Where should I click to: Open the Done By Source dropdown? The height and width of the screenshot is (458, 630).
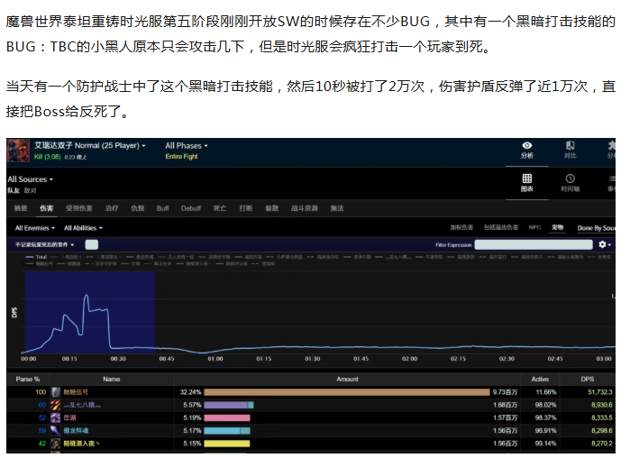pos(597,228)
